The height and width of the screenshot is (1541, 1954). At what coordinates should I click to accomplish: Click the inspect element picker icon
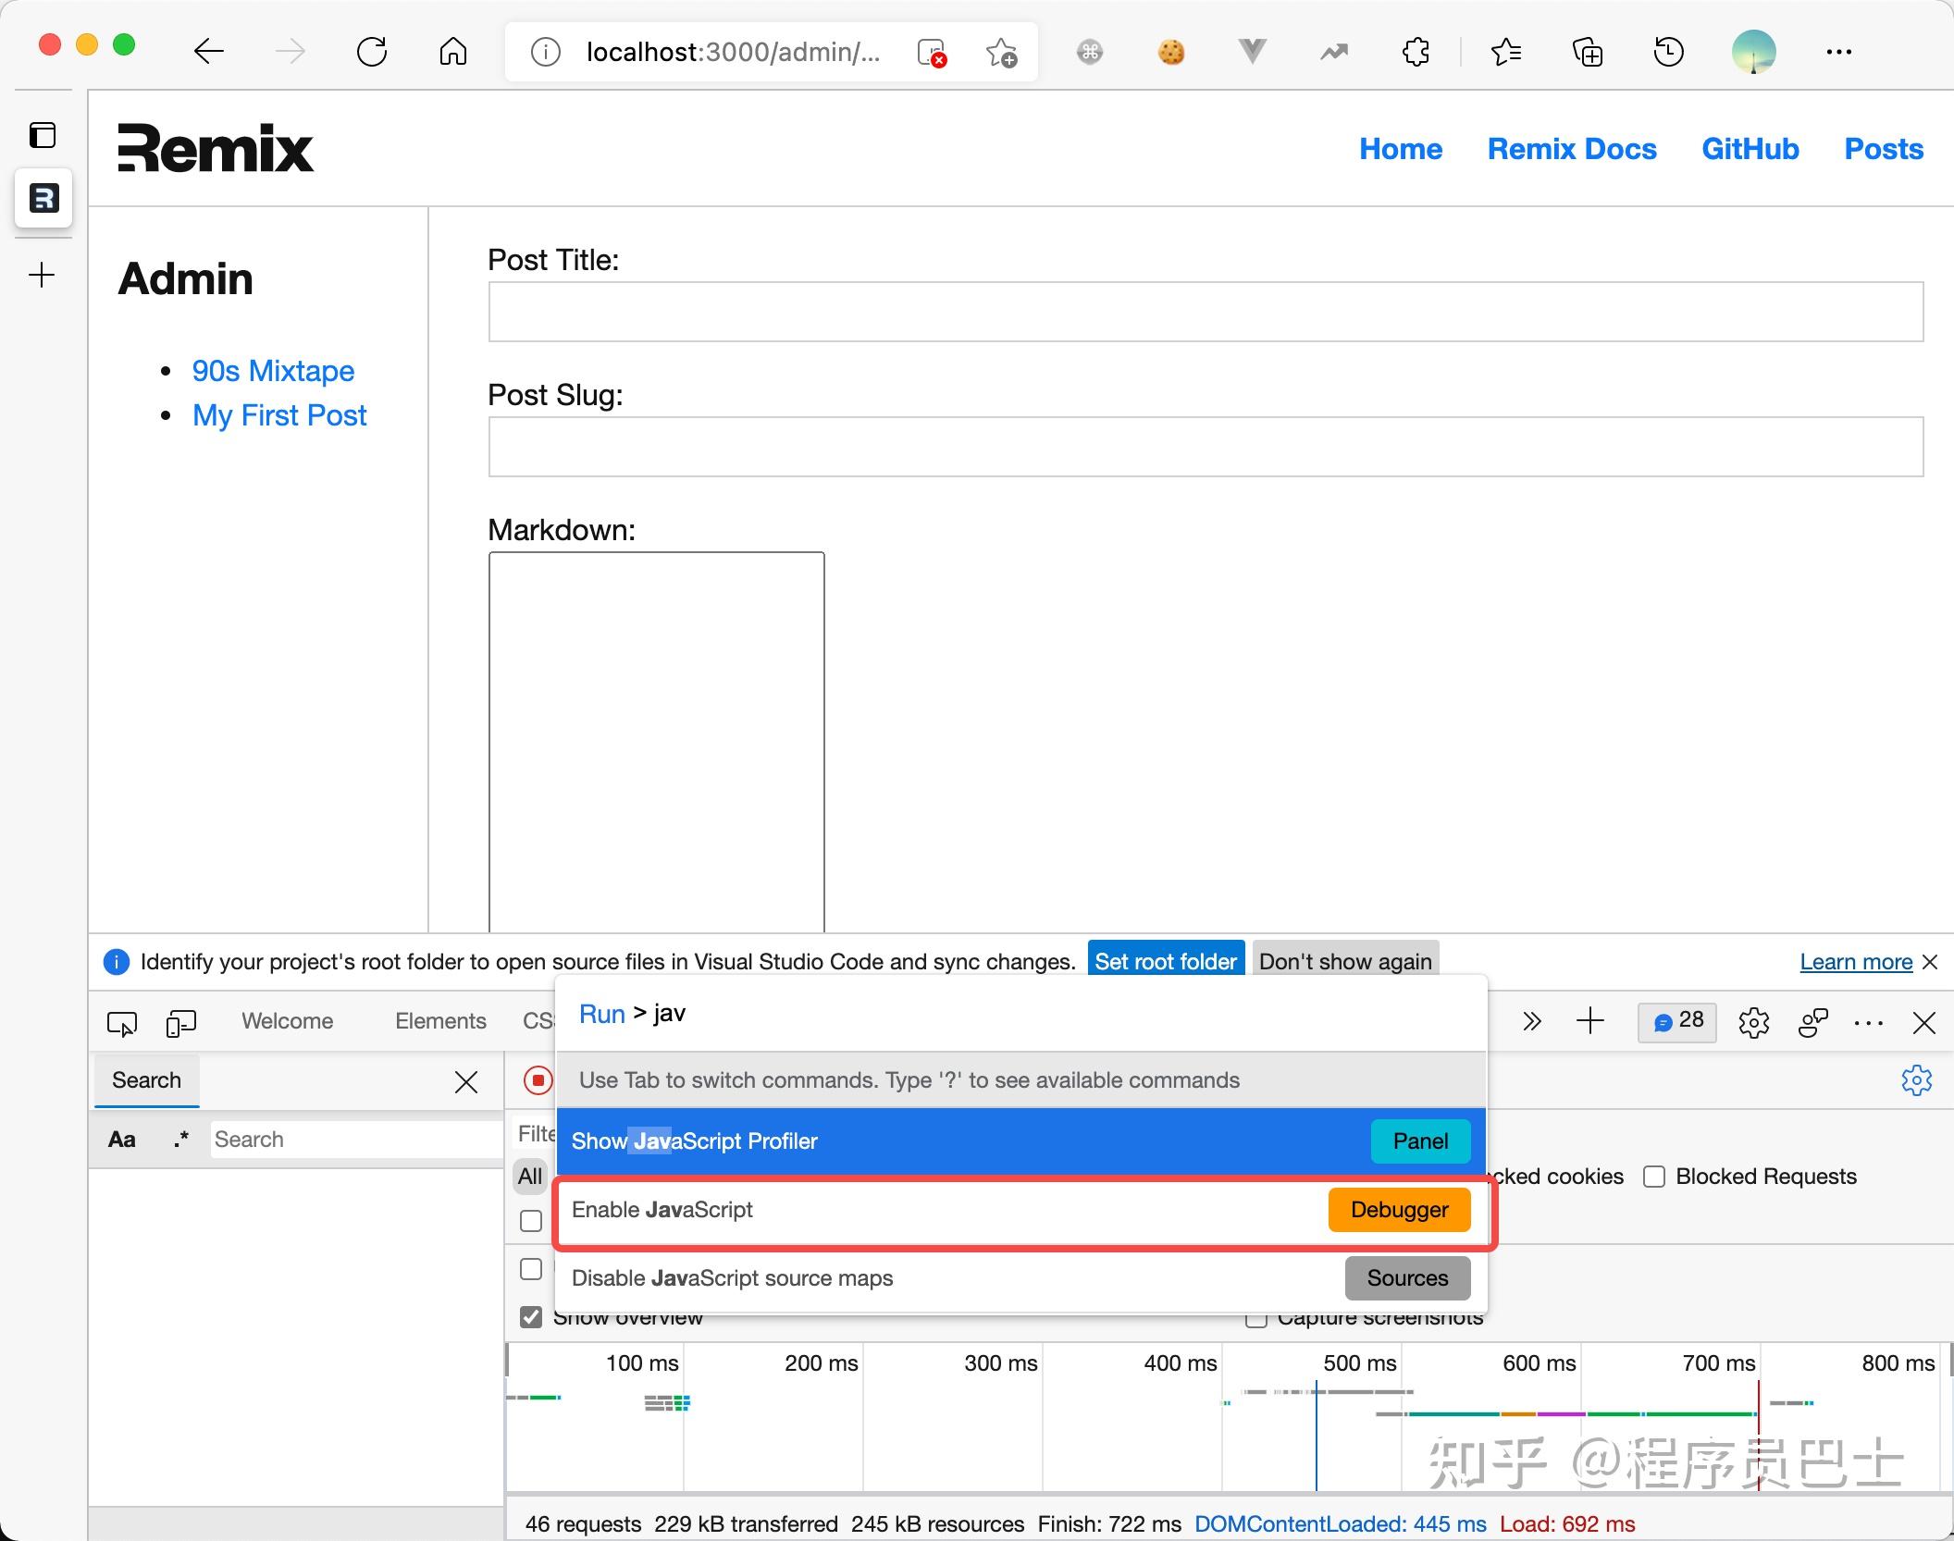tap(121, 1022)
